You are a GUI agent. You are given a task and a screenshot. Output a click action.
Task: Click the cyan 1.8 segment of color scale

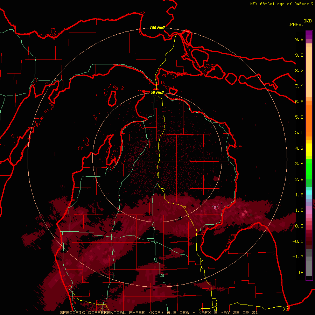coord(309,192)
